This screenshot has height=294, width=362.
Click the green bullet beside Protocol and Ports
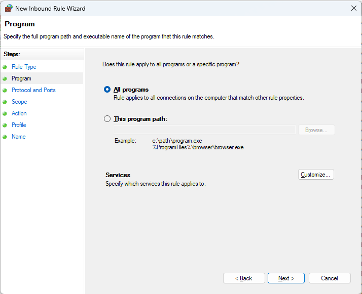pos(5,90)
